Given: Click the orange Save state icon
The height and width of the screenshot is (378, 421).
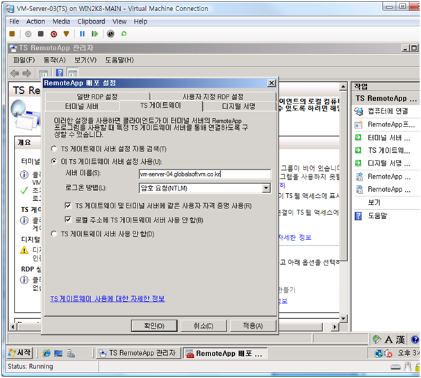Looking at the screenshot, I should click(66, 34).
